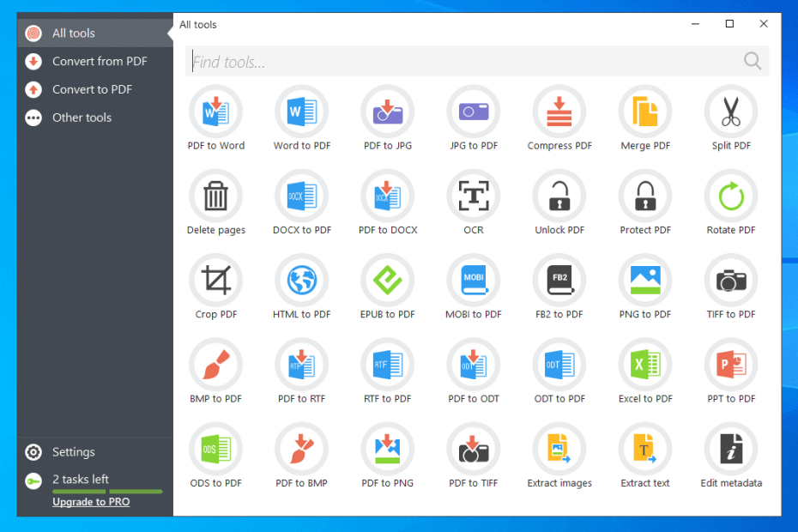Viewport: 798px width, 532px height.
Task: Minimize the All tools window
Action: pyautogui.click(x=695, y=24)
